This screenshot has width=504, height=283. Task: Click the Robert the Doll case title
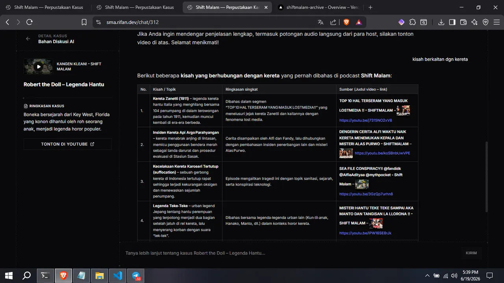pos(64,85)
